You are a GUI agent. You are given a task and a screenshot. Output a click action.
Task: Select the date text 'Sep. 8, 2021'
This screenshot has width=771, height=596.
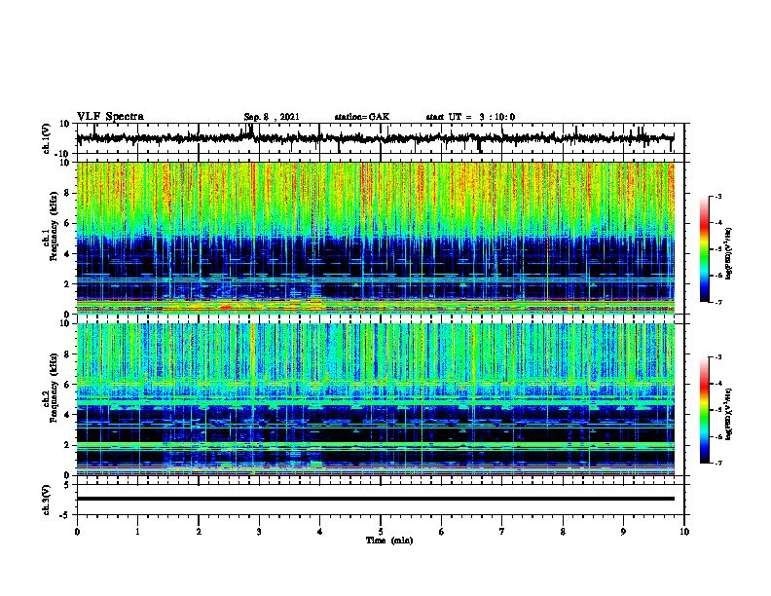coord(272,117)
